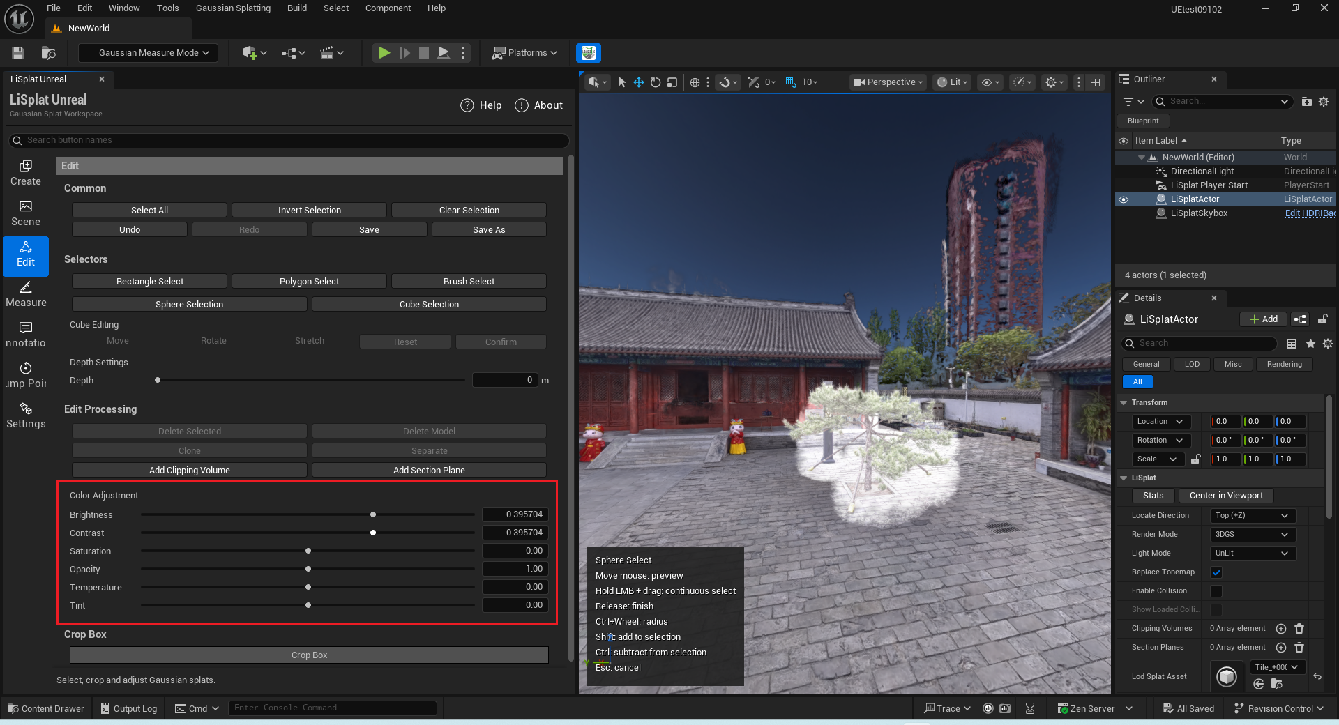Viewport: 1339px width, 725px height.
Task: Adjust the Saturation slider handle
Action: [308, 551]
